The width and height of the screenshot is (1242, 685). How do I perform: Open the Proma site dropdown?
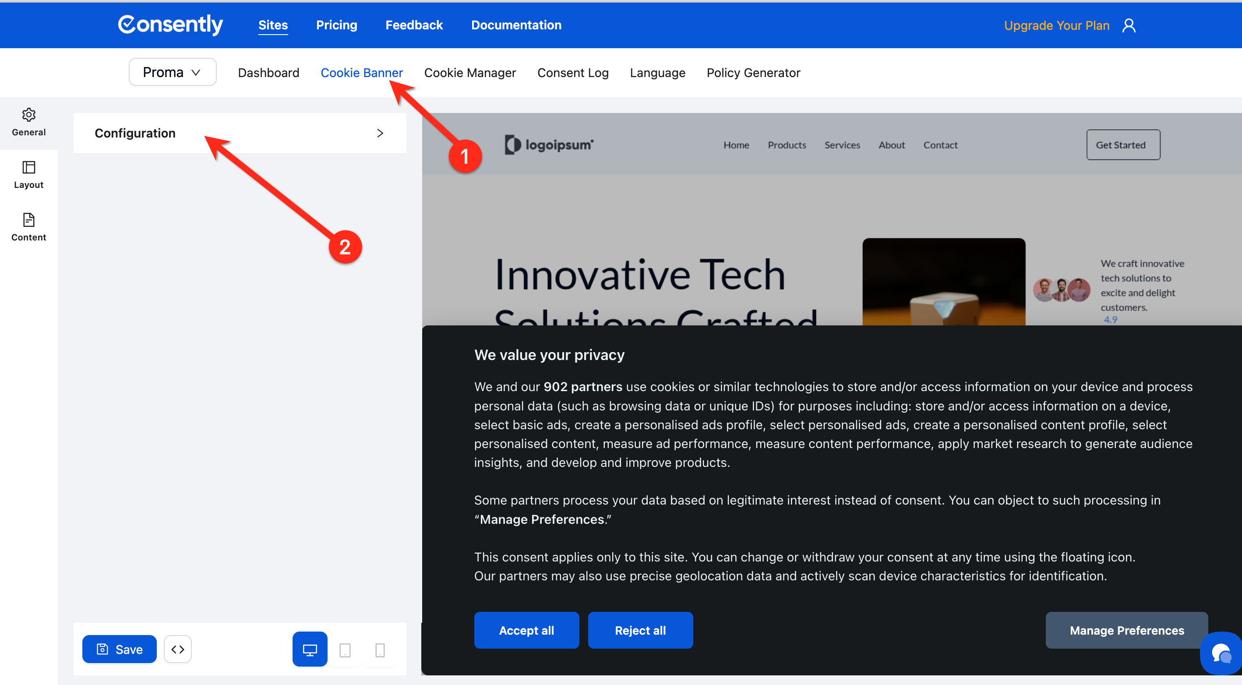click(172, 72)
